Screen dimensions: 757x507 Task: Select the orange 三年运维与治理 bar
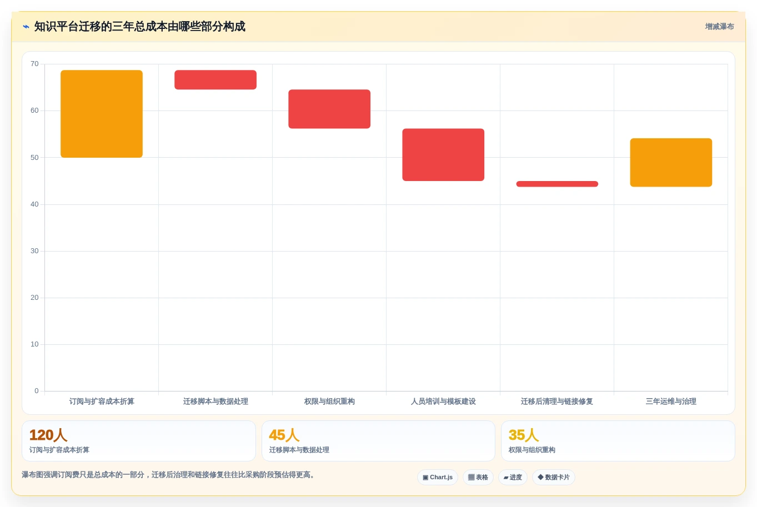coord(671,163)
